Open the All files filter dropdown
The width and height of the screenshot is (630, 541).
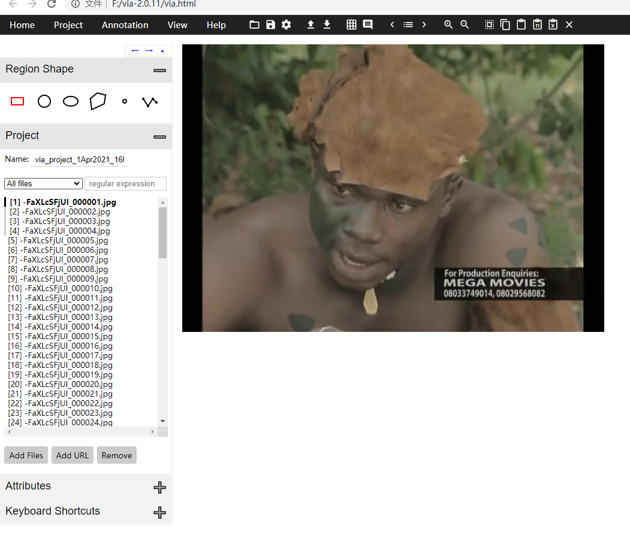coord(43,183)
